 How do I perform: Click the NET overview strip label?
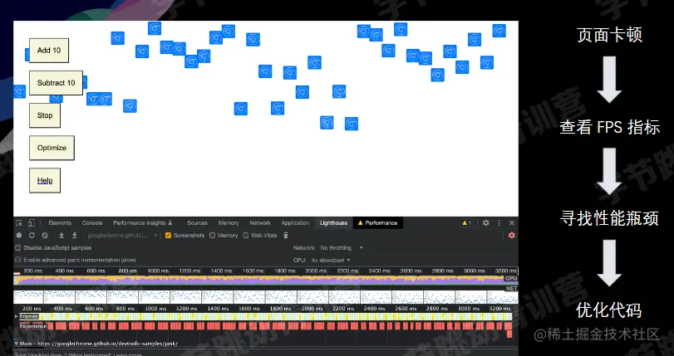coord(511,288)
